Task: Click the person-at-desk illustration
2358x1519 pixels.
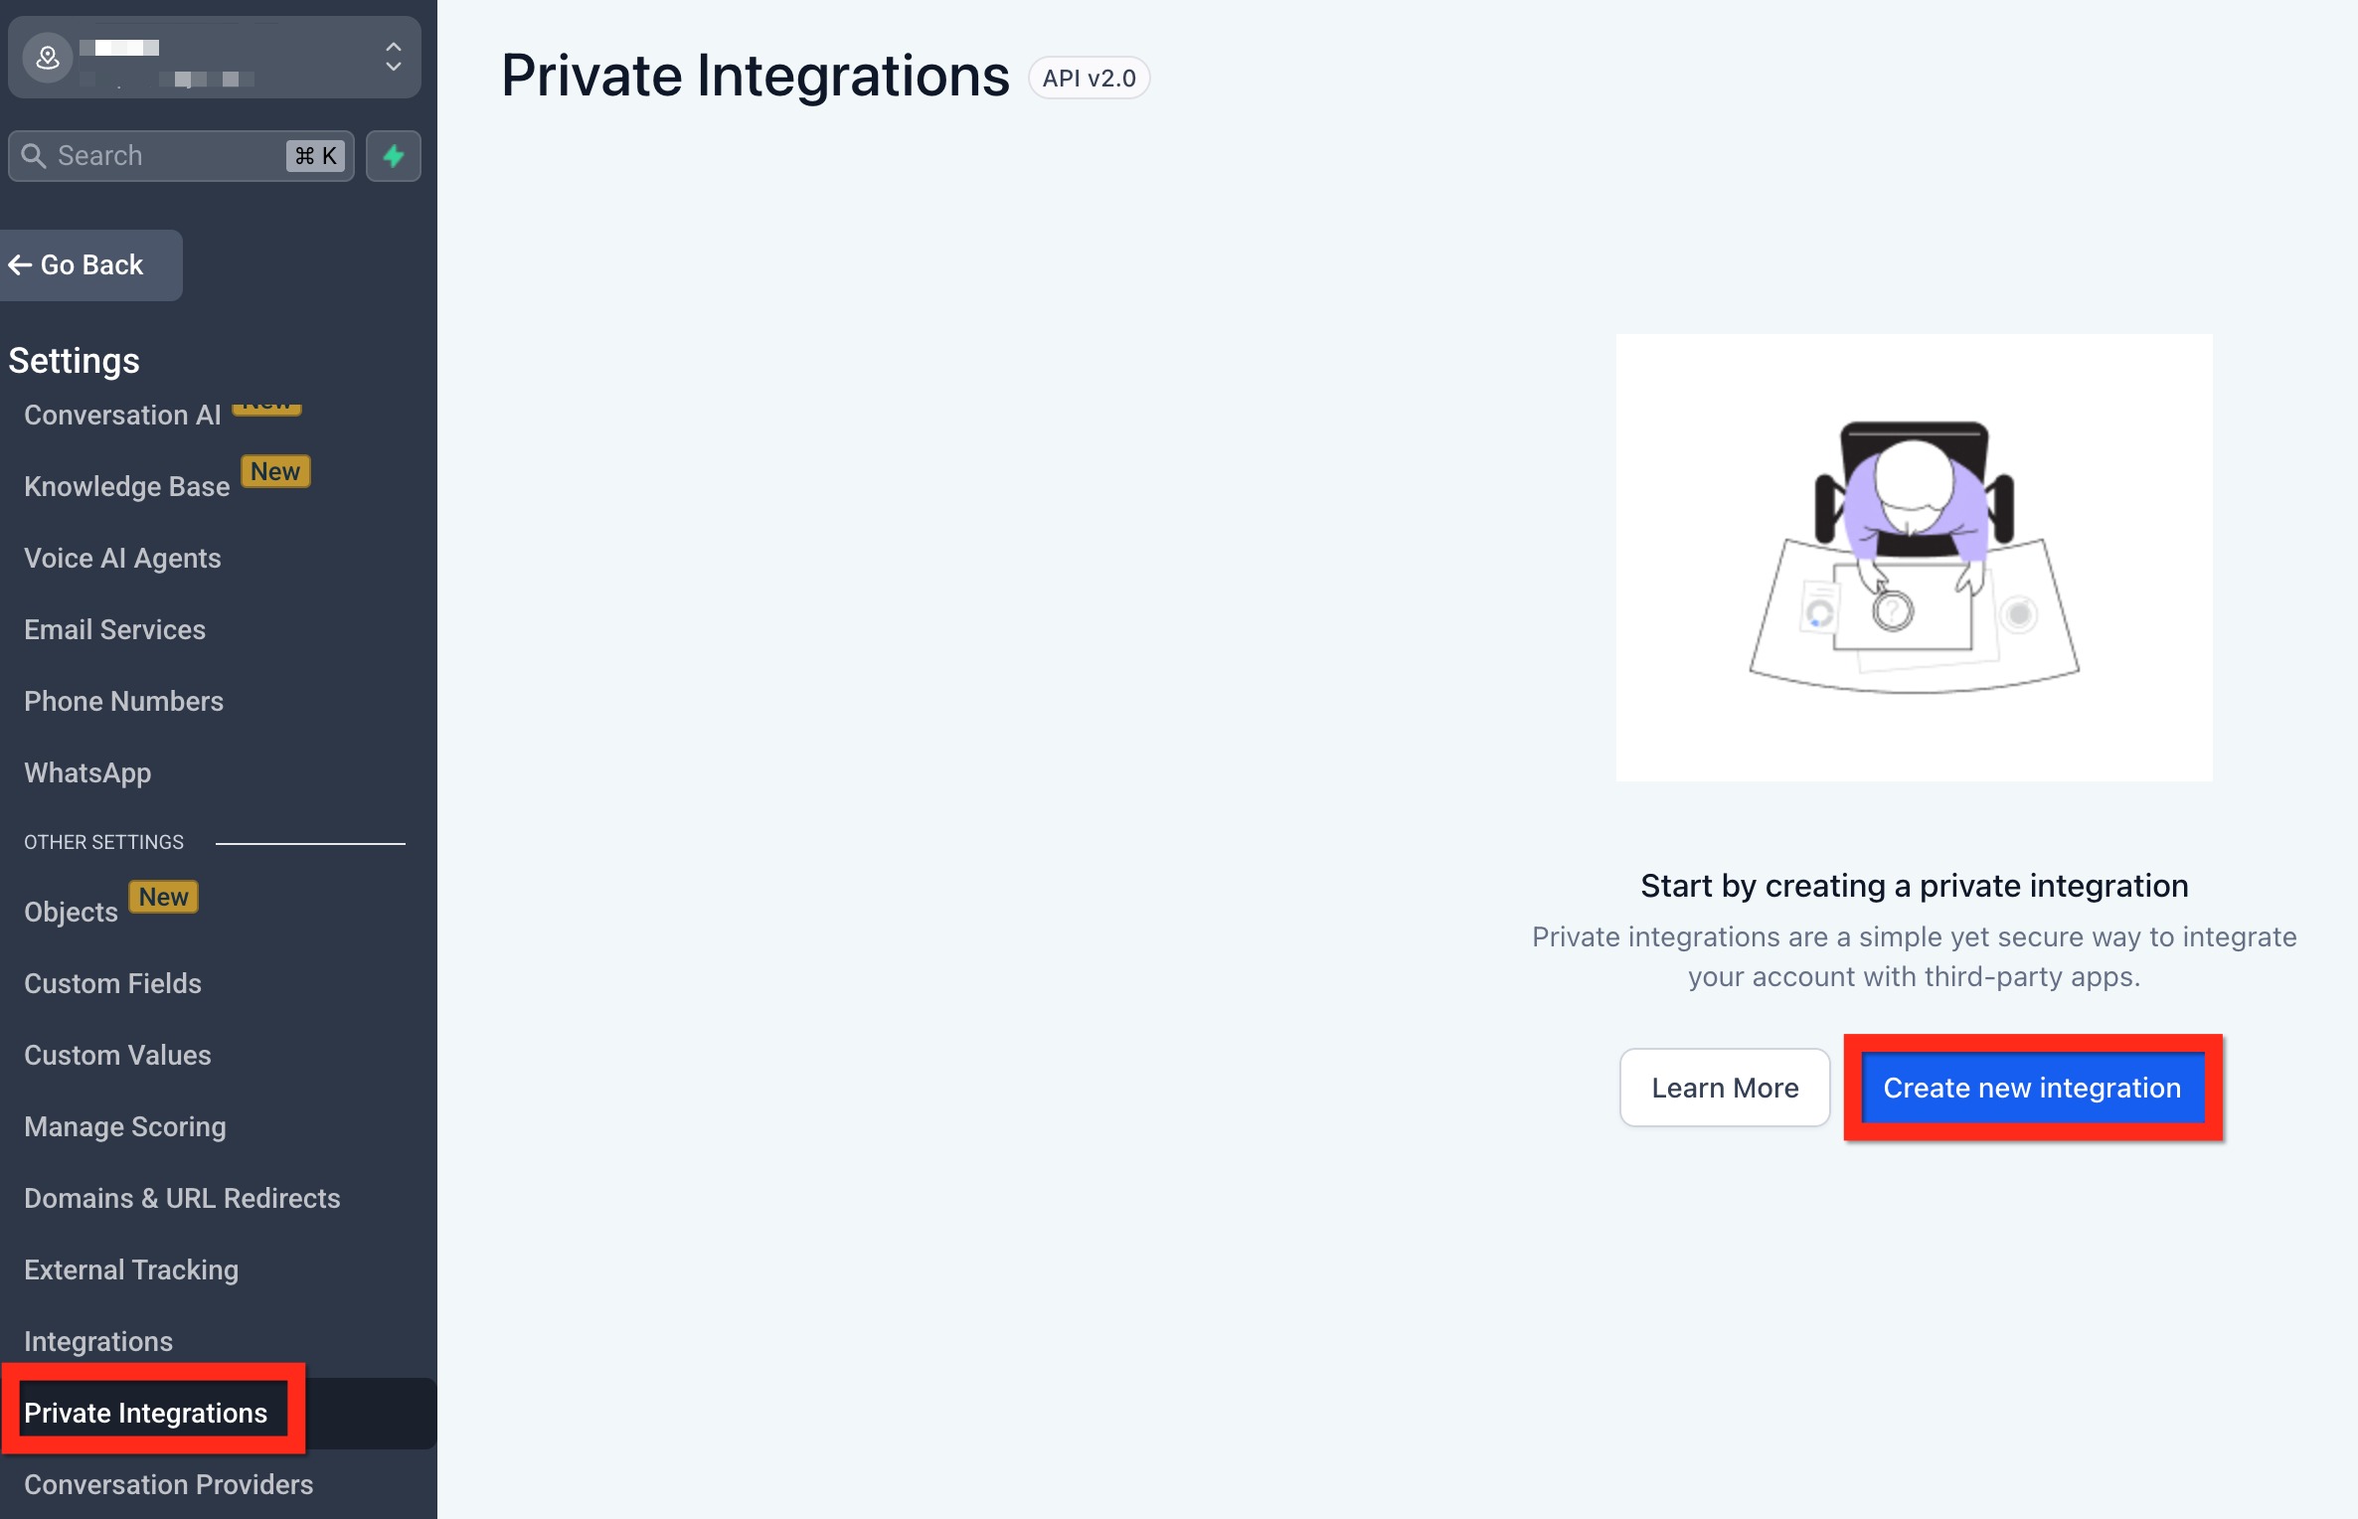Action: coord(1914,558)
